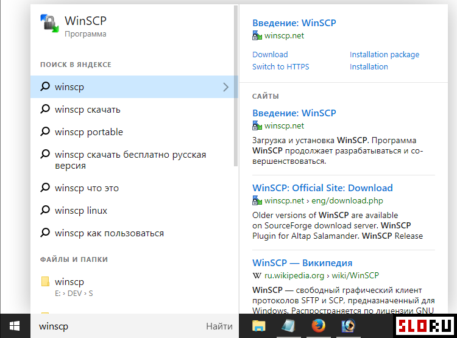The height and width of the screenshot is (338, 457).
Task: Expand the highlighted 'winscp' suggestion arrow
Action: tap(225, 87)
